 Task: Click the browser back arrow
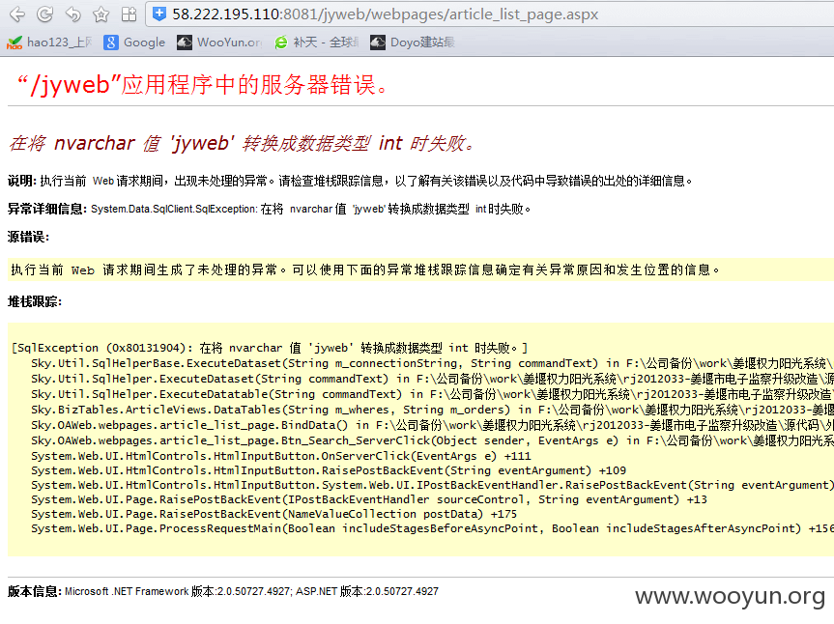(17, 14)
